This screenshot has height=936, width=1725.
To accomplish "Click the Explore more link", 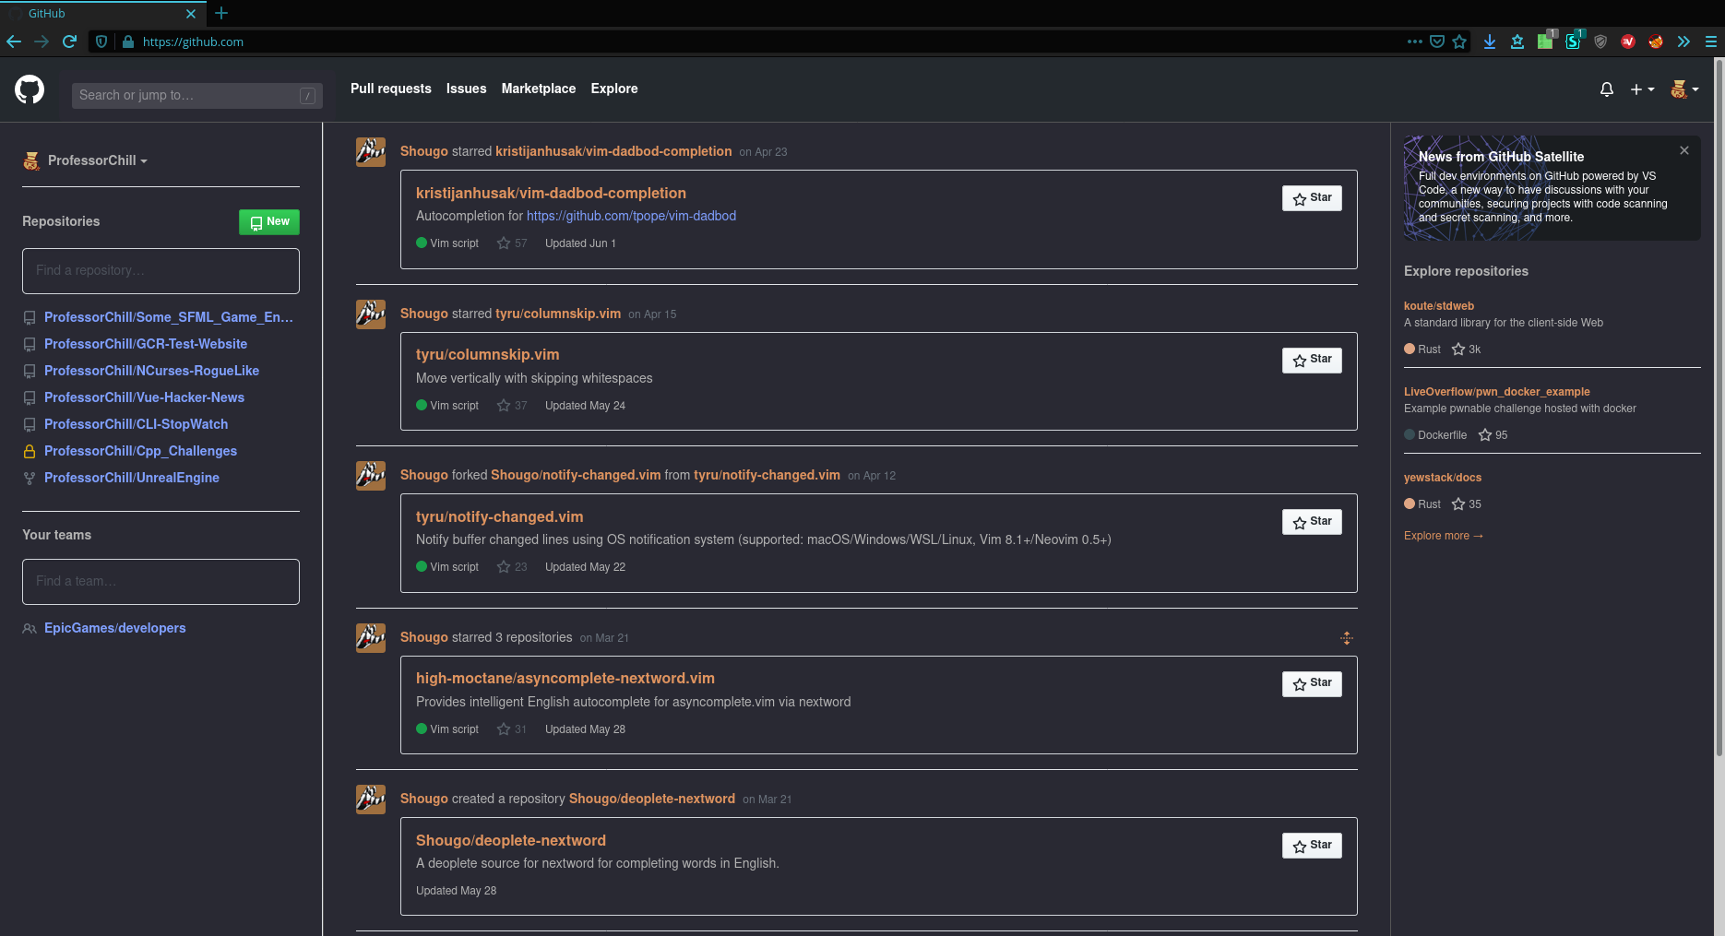I will coord(1444,536).
